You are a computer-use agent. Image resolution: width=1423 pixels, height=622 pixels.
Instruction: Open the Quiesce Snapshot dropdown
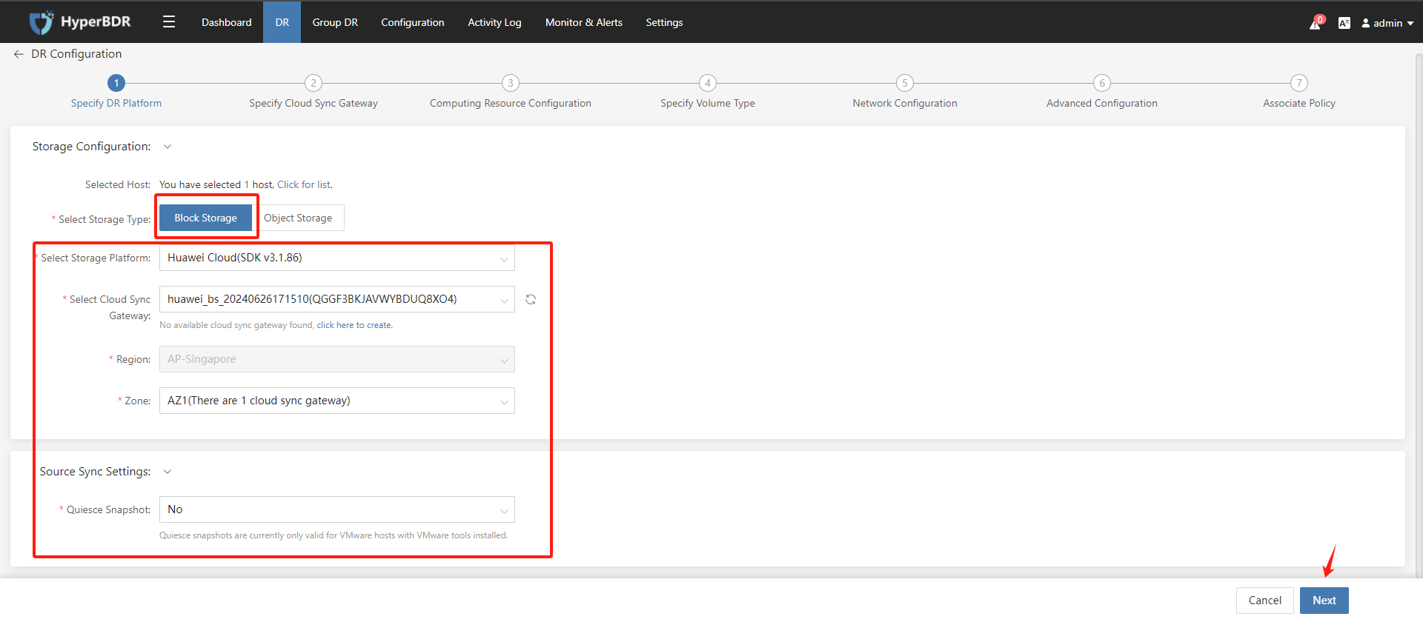[337, 509]
